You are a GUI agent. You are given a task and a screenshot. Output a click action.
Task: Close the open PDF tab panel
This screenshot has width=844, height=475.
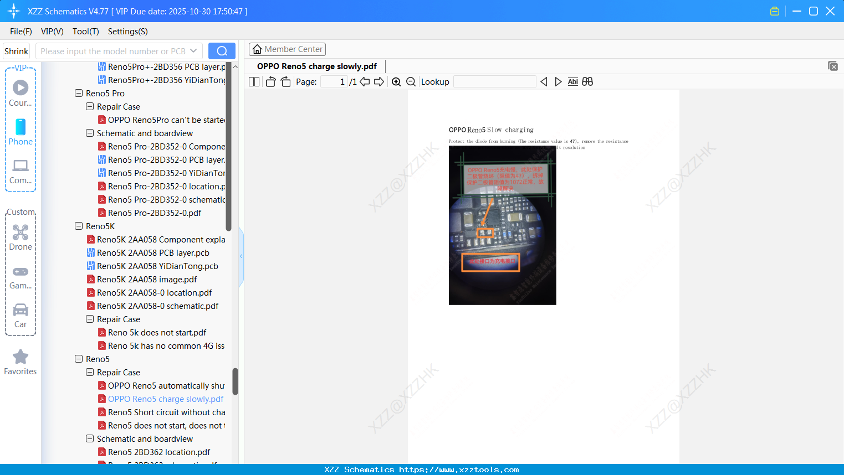click(832, 66)
